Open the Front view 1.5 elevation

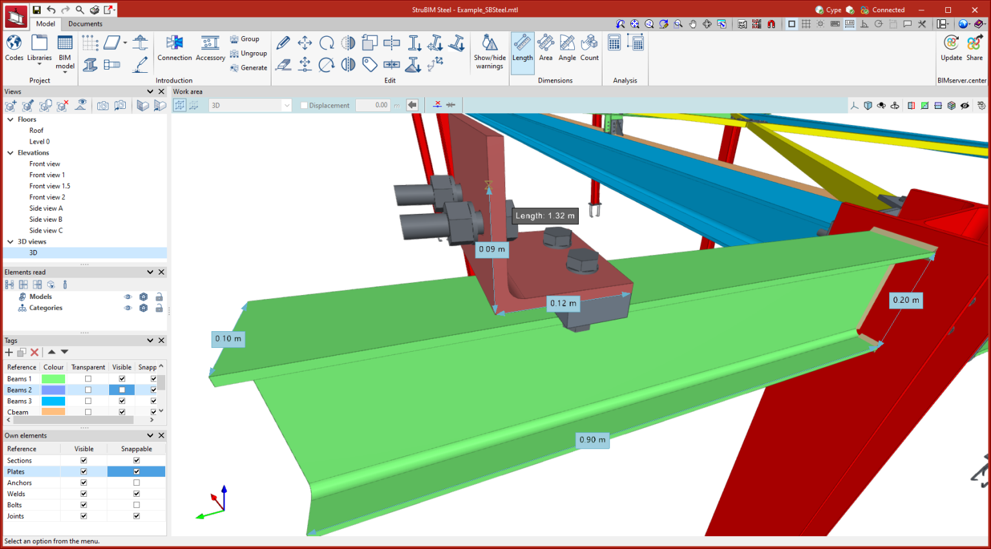point(50,186)
